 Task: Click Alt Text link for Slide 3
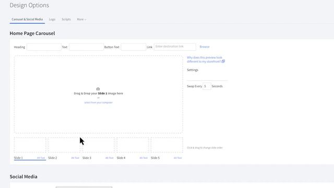tap(109, 158)
